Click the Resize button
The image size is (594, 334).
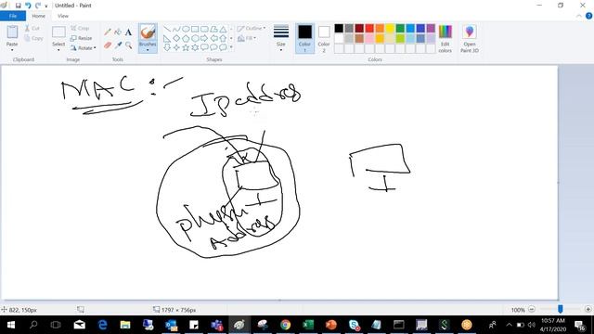coord(82,38)
